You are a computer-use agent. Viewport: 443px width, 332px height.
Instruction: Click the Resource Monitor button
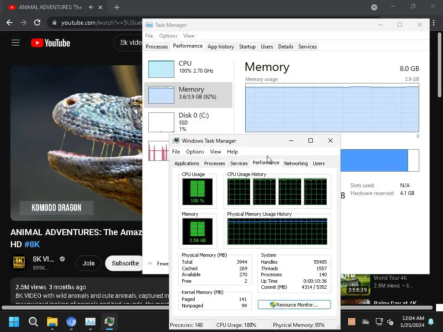point(294,305)
